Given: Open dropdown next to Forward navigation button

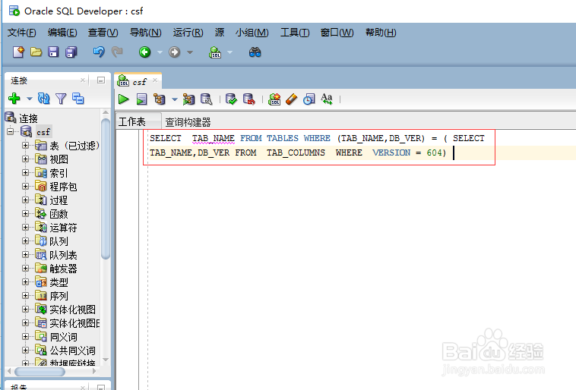Looking at the screenshot, I should click(x=190, y=52).
